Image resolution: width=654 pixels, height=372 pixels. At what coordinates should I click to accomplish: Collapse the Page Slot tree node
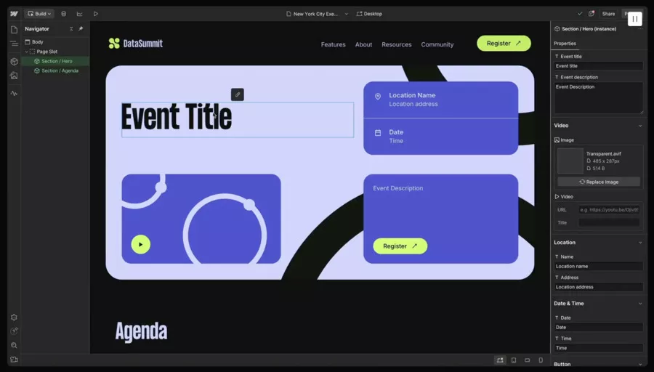27,52
